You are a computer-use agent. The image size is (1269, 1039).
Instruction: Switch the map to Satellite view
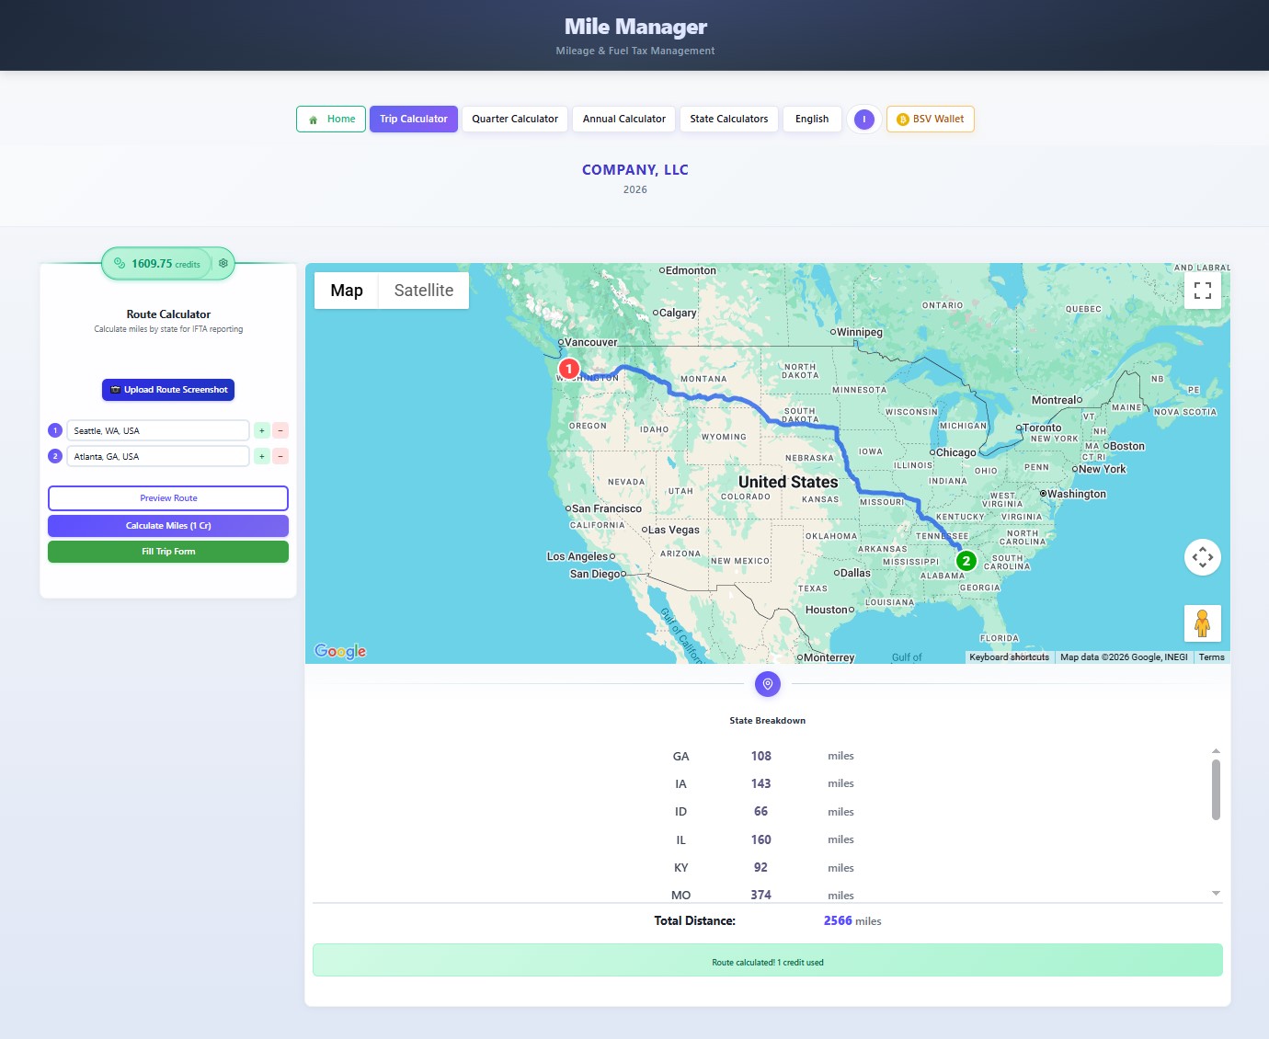[423, 290]
